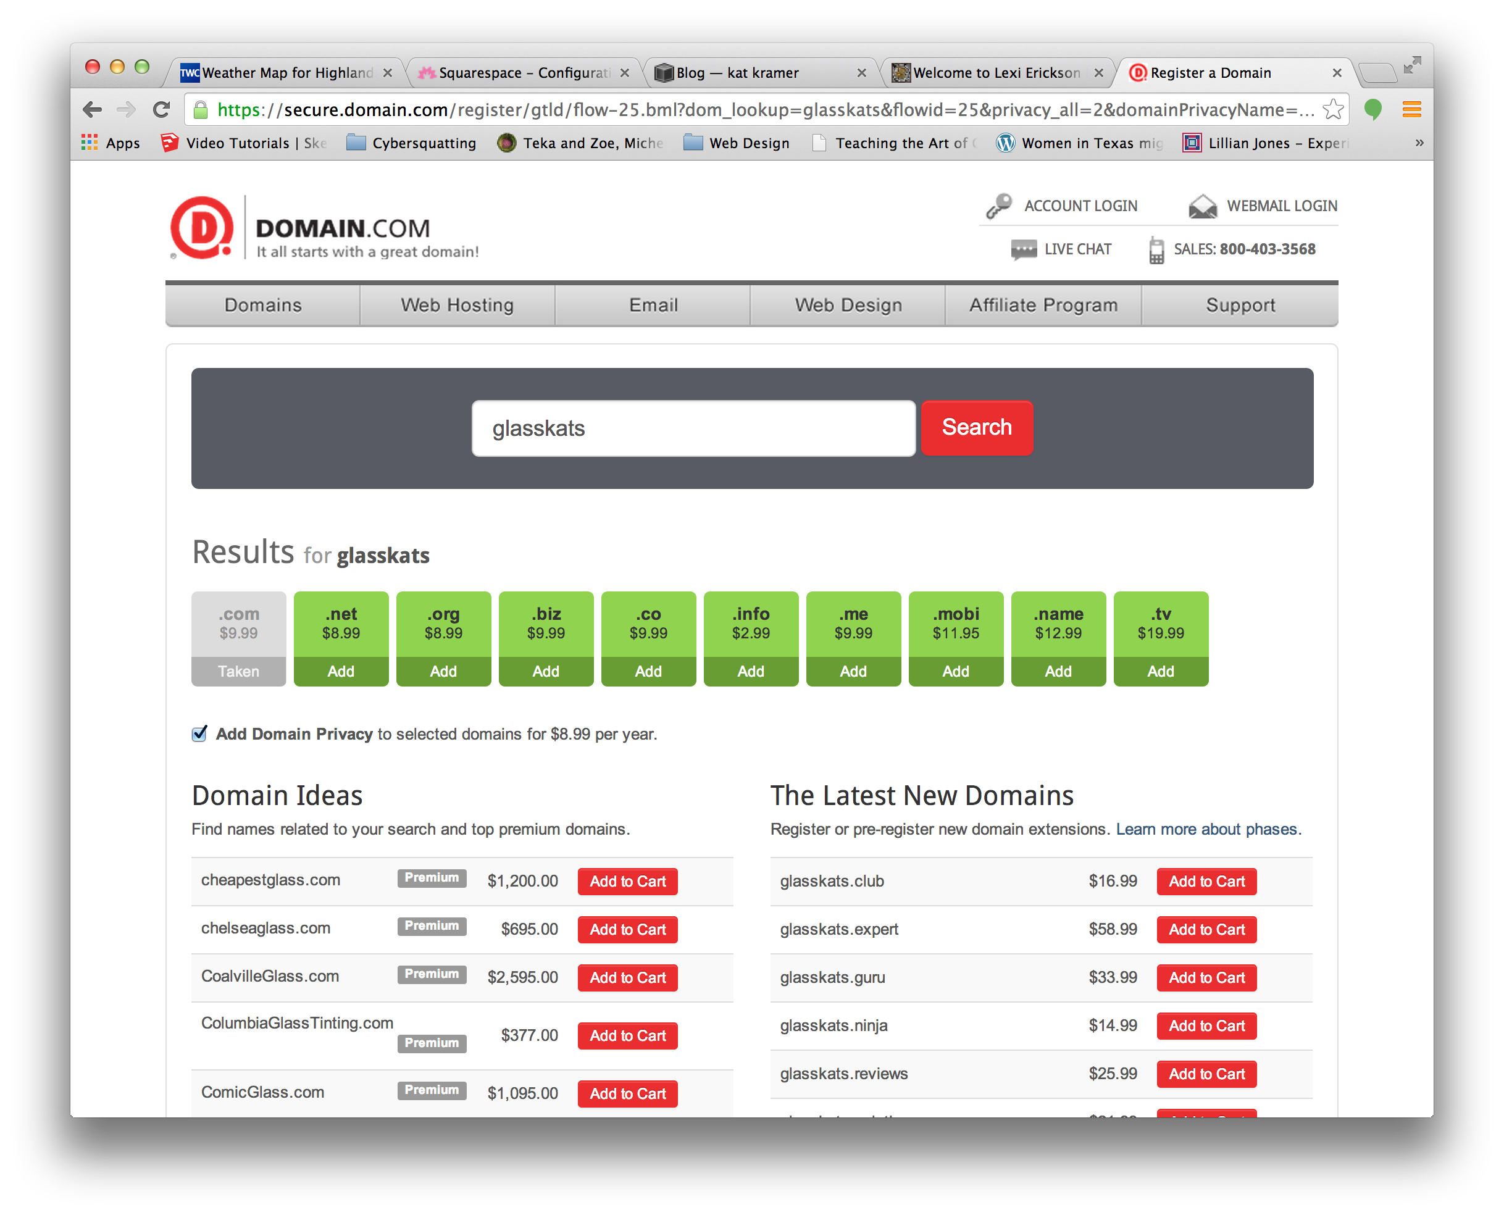Click the Webmail Login envelope icon
The height and width of the screenshot is (1215, 1504).
click(1202, 206)
